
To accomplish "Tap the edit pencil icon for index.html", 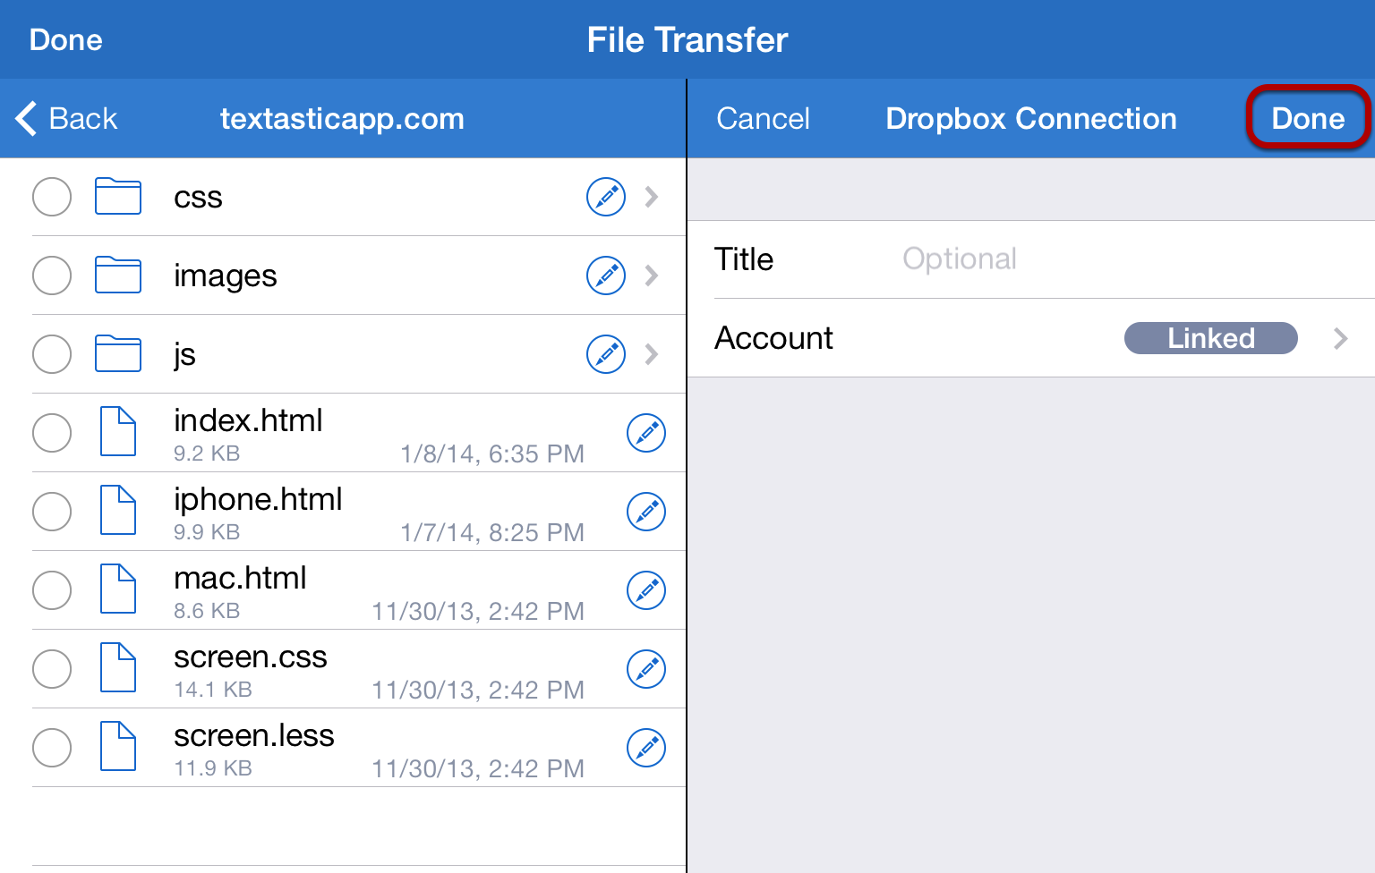I will (645, 433).
